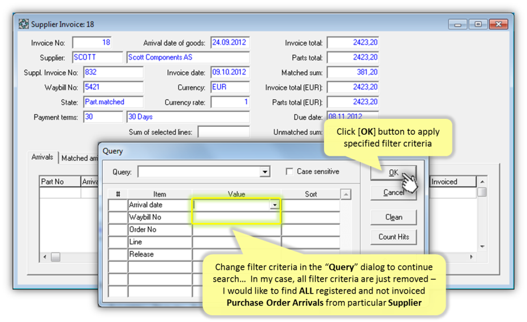Expand the Arrival date value dropdown

[275, 205]
